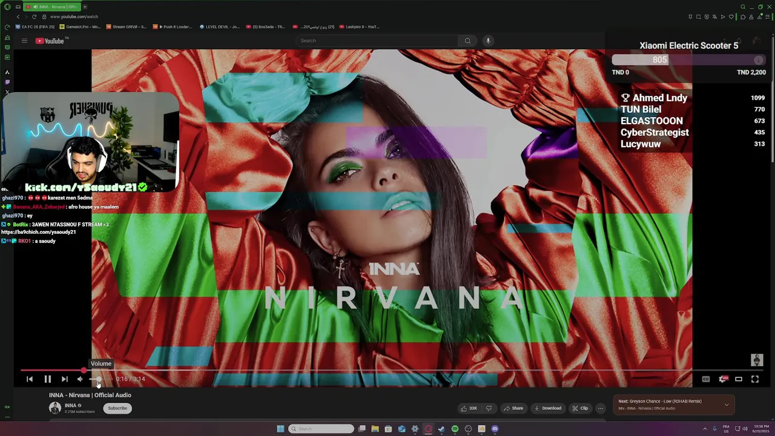Open the (5) Bos3ada bookmark
Screen dimensions: 775x436
click(x=266, y=27)
